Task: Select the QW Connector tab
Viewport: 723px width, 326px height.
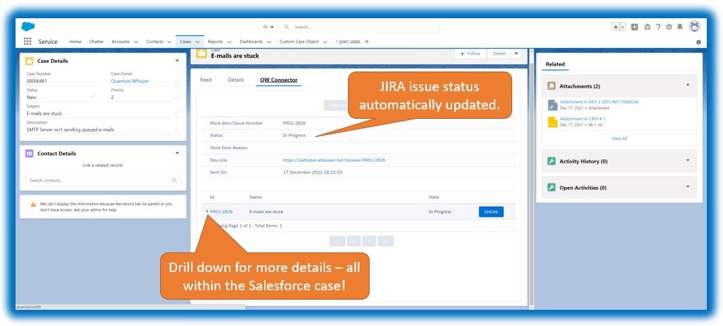Action: (278, 80)
